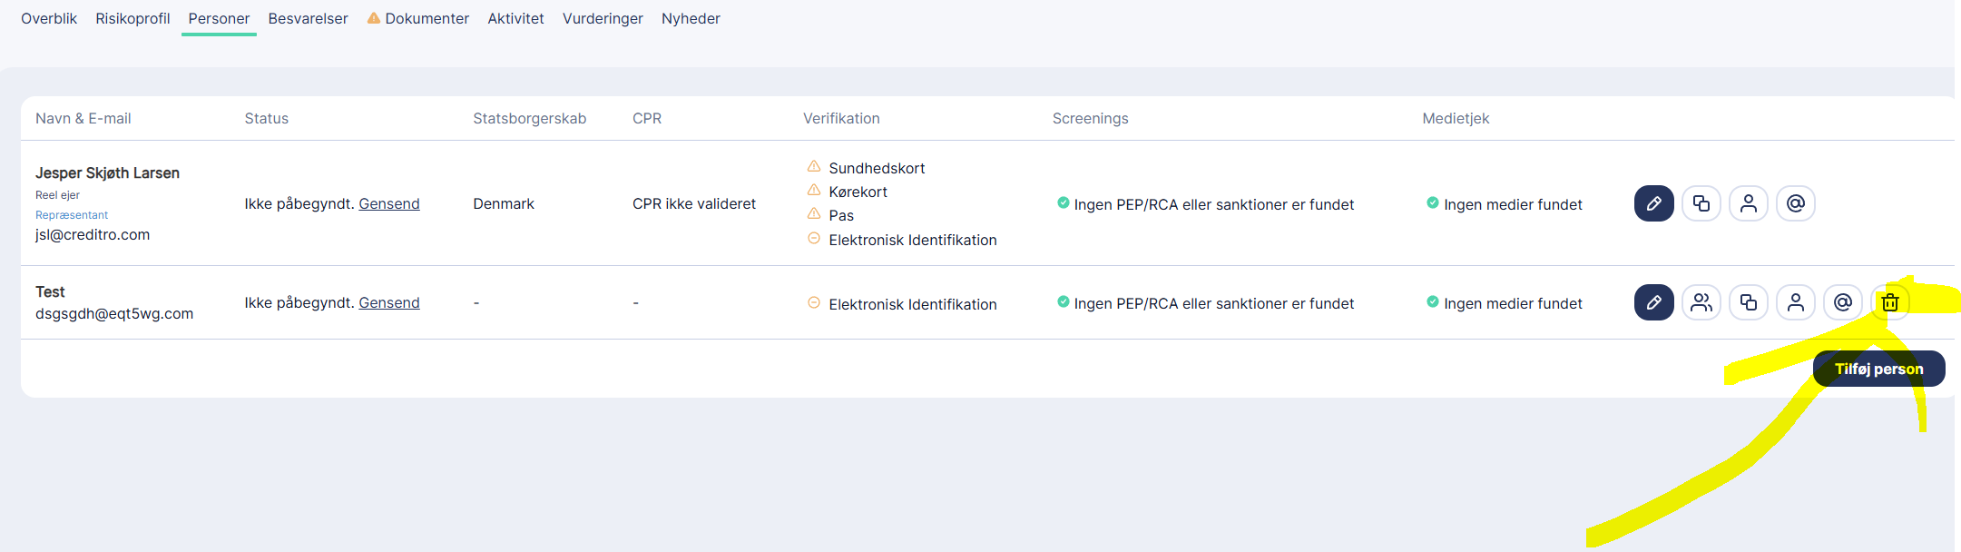Viewport: 1961px width, 552px height.
Task: Click the warning icon beside Sundhedskort
Action: pyautogui.click(x=814, y=166)
